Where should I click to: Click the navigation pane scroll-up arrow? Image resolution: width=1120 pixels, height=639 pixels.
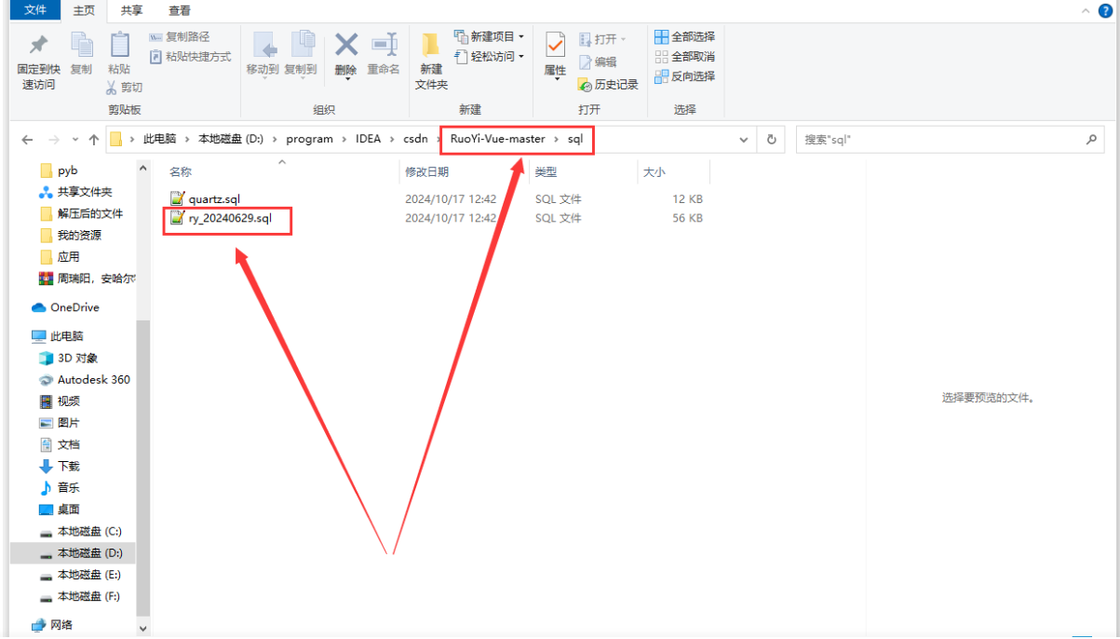pos(143,169)
